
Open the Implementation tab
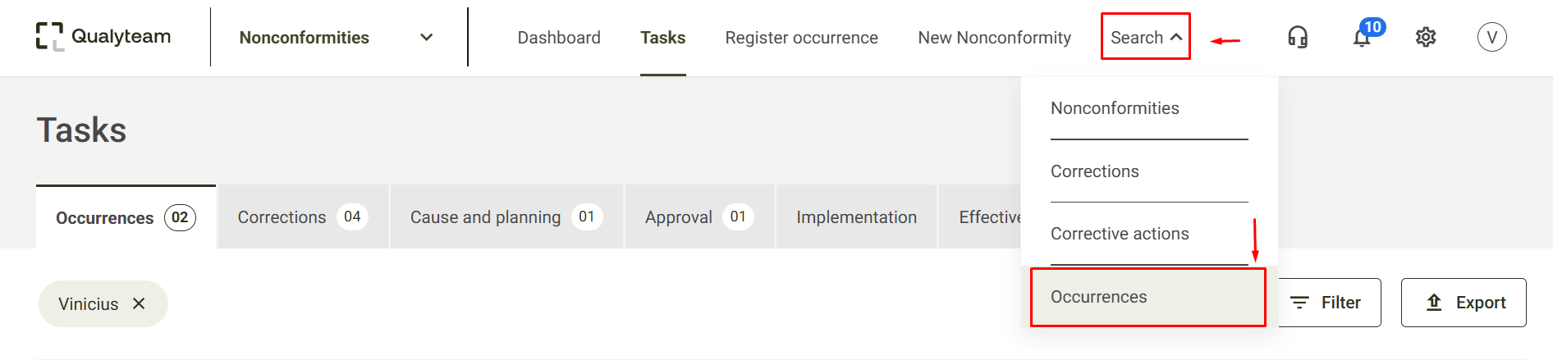click(x=856, y=217)
